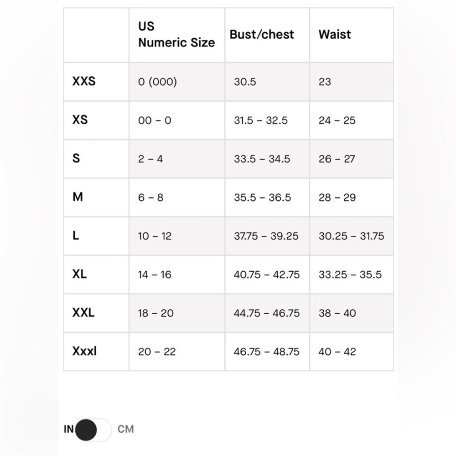Select the S size row label
456x456 pixels.
(x=76, y=159)
